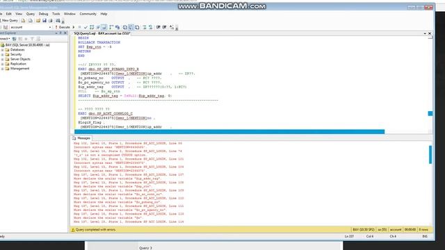Open a file with the folder icon
Screen dimensions: 445x250
[x=38, y=20]
